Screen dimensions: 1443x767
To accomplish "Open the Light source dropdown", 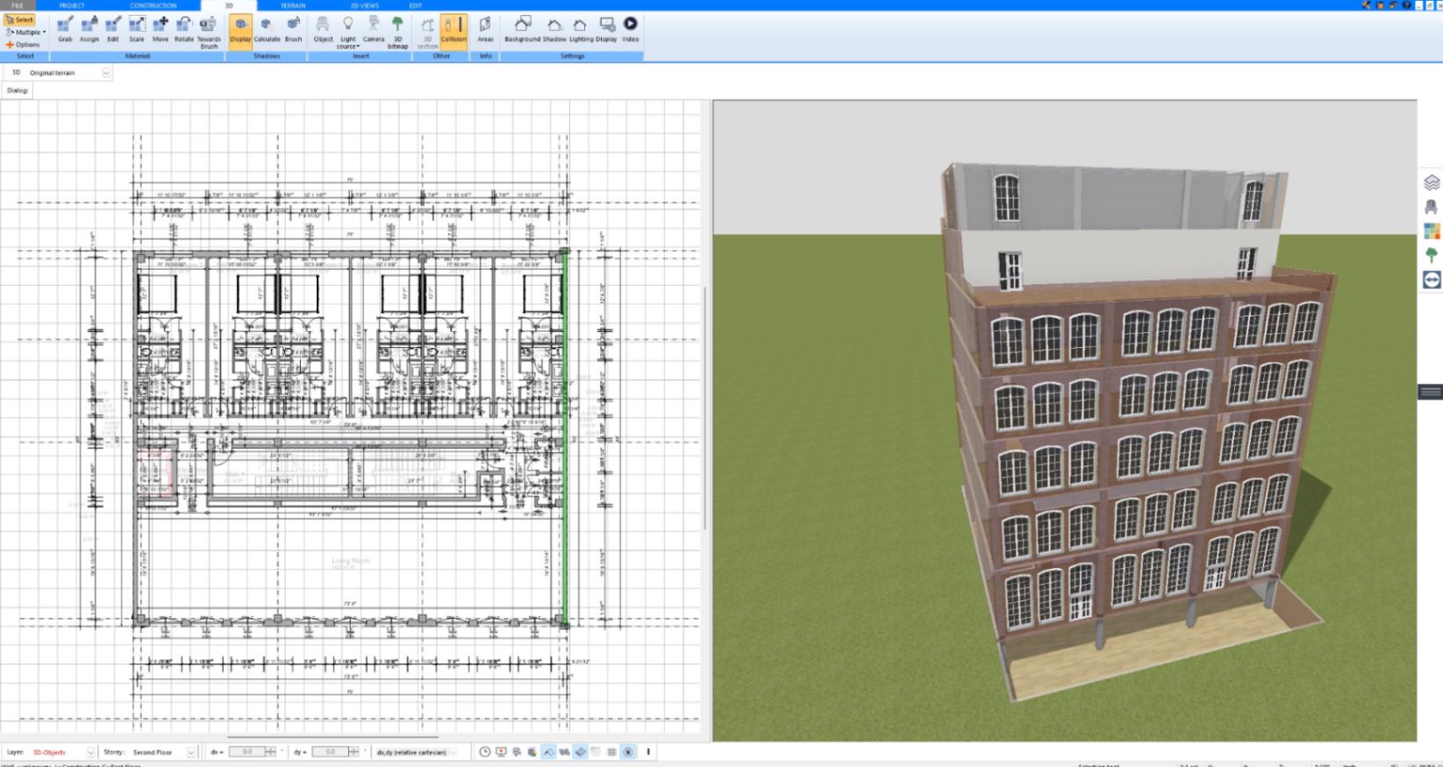I will pyautogui.click(x=348, y=32).
